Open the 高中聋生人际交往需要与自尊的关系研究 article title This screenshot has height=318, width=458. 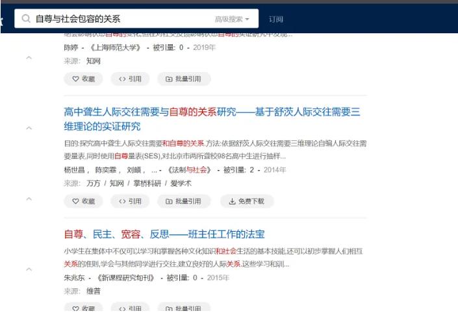tap(212, 119)
